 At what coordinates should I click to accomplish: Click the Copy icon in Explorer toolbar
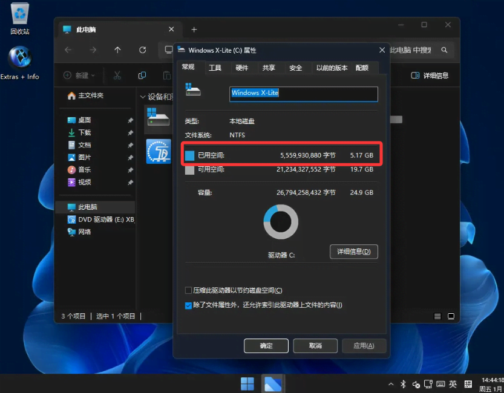(x=142, y=76)
